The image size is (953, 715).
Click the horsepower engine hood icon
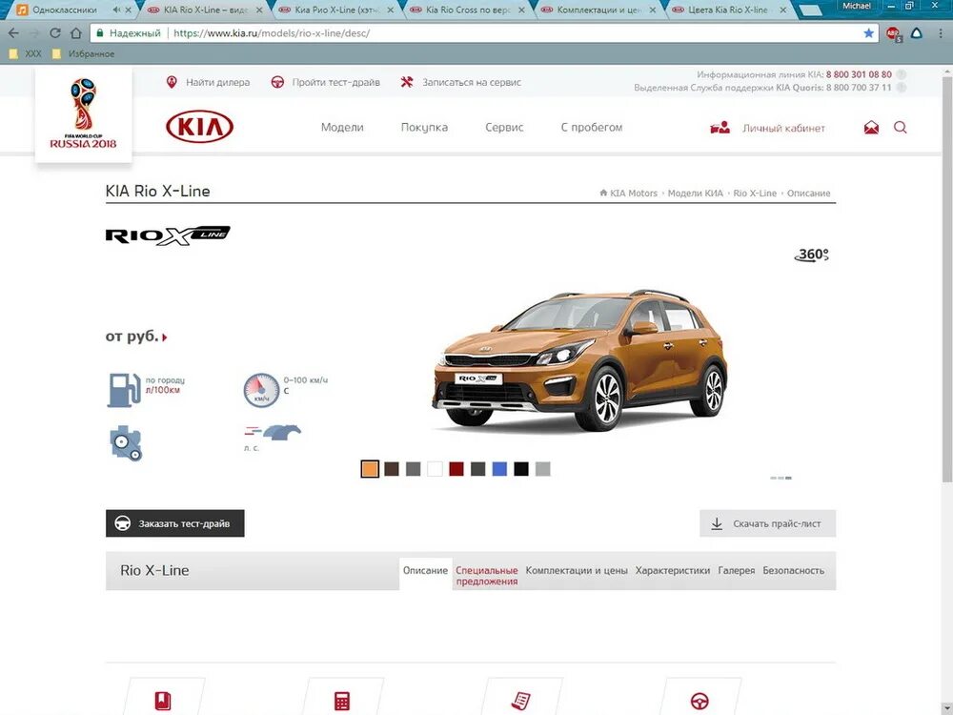273,432
